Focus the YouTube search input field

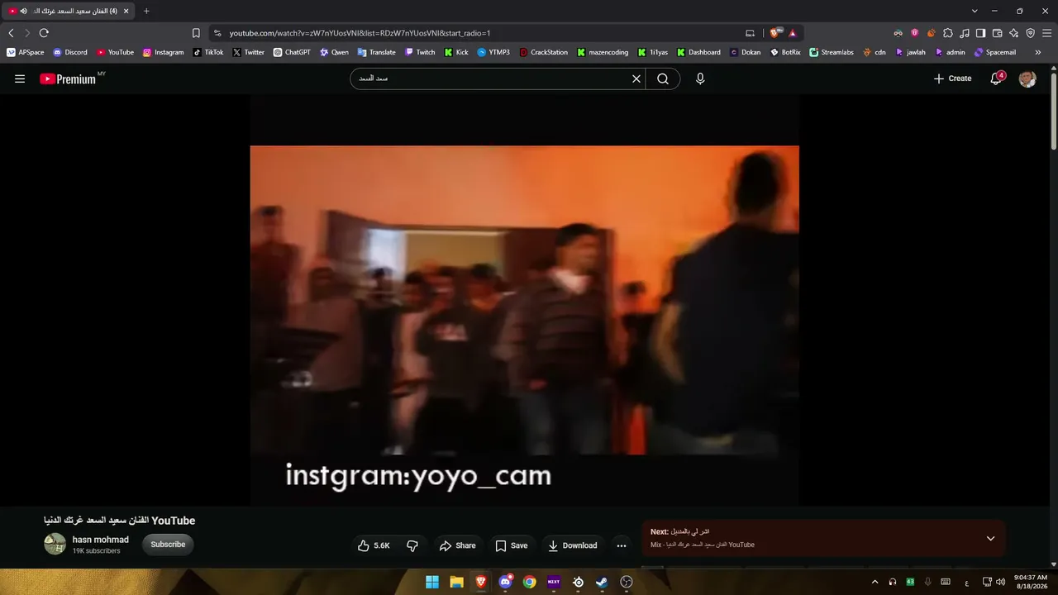(x=493, y=79)
